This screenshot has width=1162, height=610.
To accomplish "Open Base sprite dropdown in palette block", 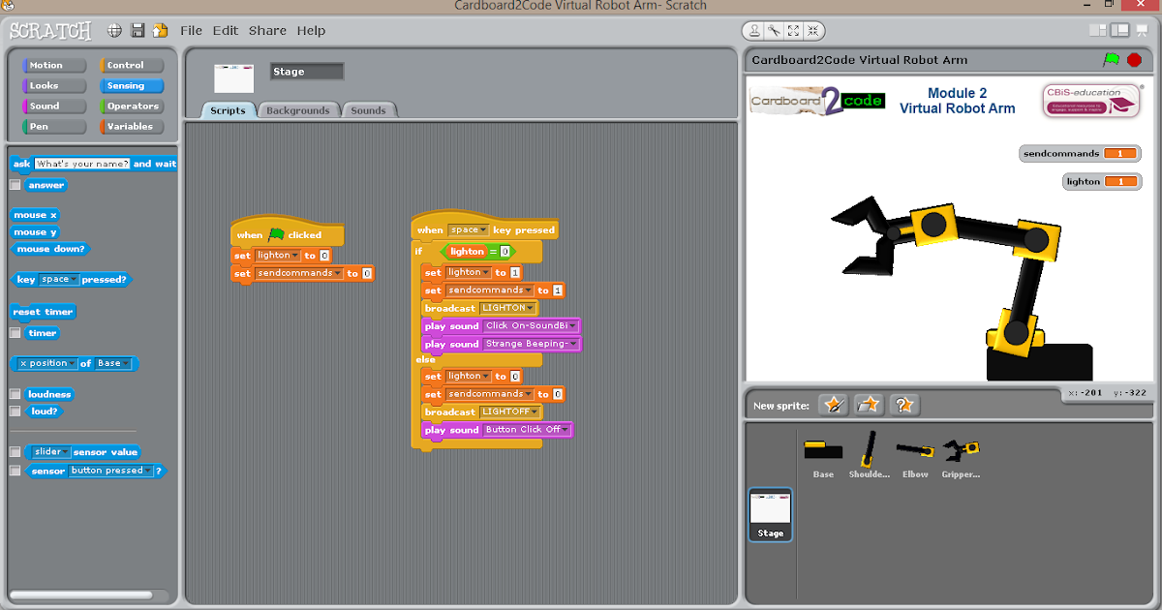I will pos(112,363).
